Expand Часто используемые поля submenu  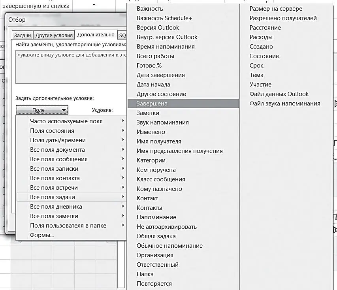pos(72,121)
